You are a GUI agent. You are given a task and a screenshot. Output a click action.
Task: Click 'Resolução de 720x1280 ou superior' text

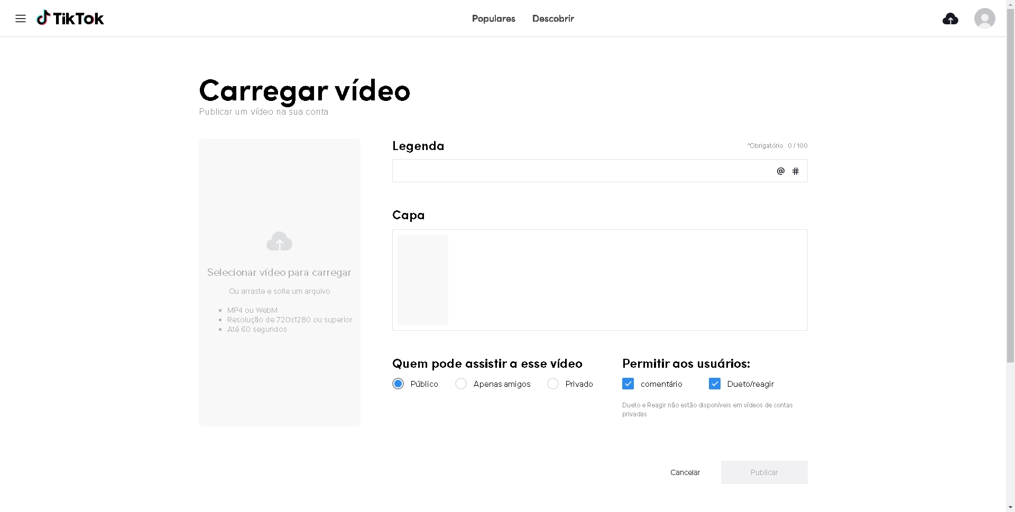[x=290, y=320]
